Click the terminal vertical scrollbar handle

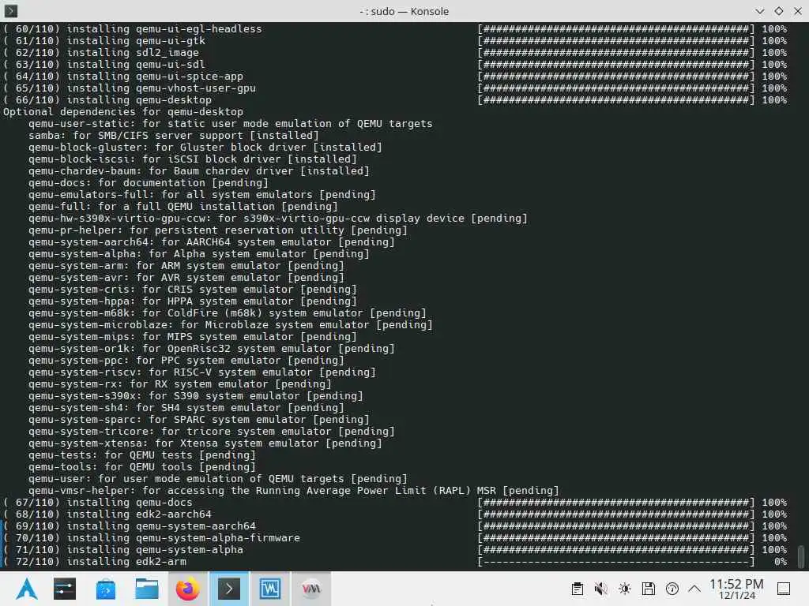(801, 556)
